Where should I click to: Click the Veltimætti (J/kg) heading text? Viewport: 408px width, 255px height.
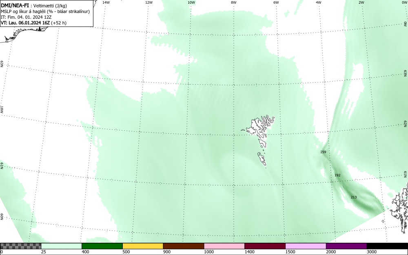click(x=50, y=6)
